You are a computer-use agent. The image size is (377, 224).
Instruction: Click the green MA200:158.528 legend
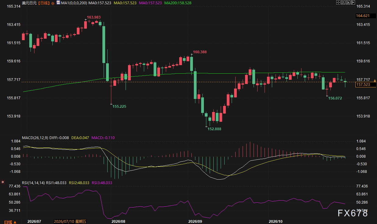click(x=179, y=3)
